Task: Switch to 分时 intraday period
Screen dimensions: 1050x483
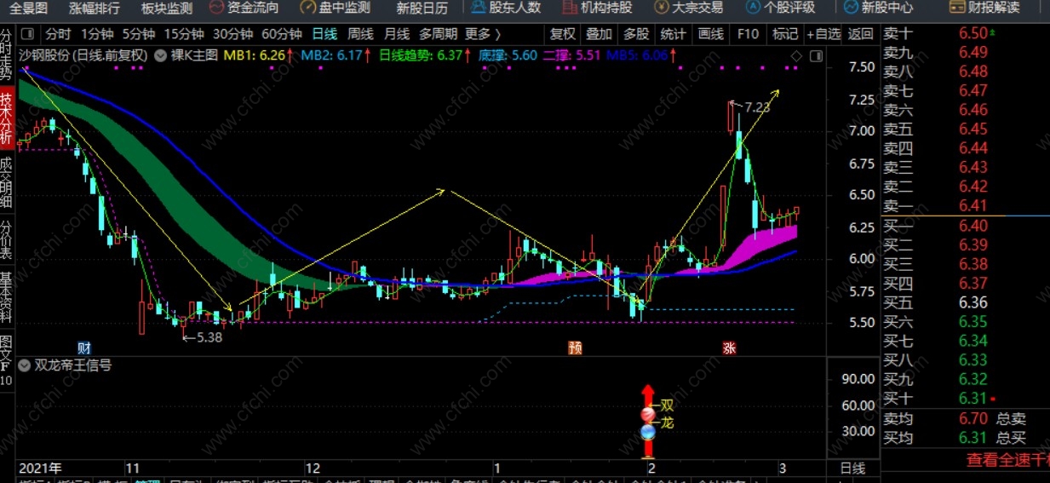Action: click(59, 35)
